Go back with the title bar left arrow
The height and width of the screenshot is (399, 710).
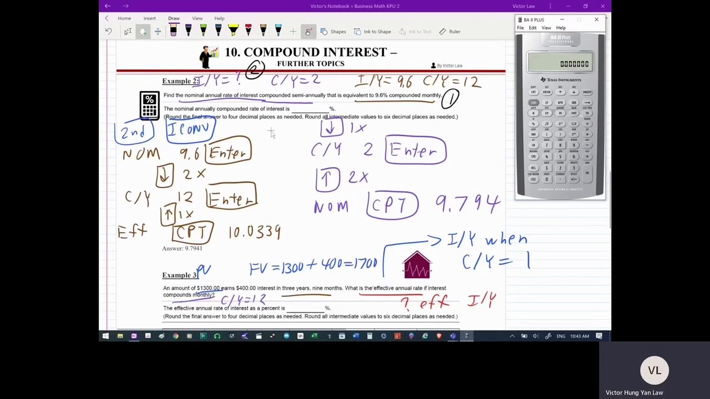pyautogui.click(x=108, y=6)
